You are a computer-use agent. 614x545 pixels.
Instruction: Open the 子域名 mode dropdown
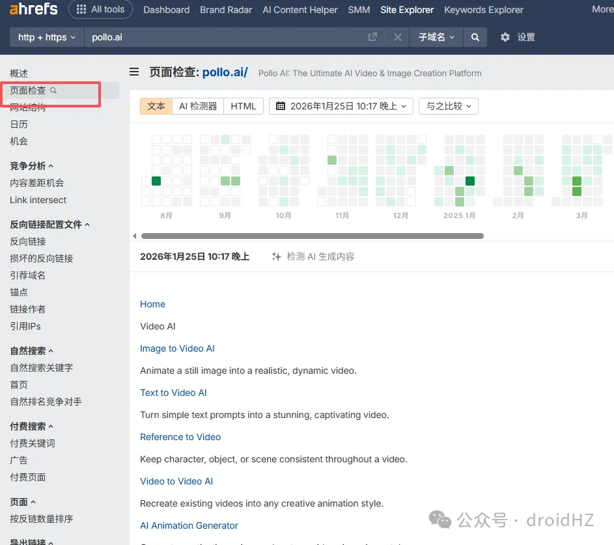pyautogui.click(x=436, y=37)
